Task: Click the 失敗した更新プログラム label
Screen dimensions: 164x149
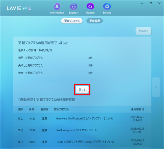Action: coord(31,65)
